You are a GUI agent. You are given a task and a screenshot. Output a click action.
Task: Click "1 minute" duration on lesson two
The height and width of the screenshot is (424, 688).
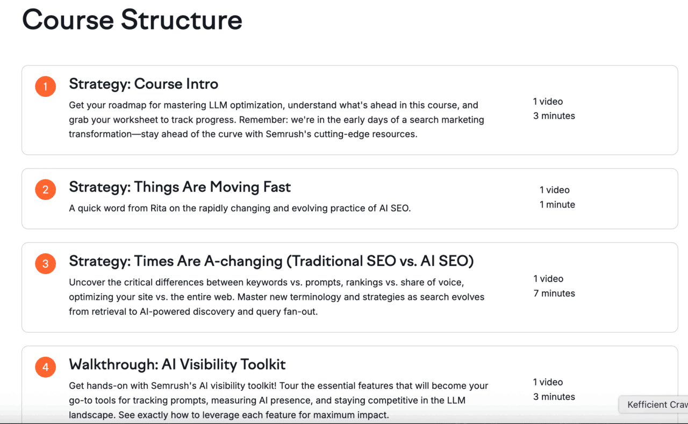pyautogui.click(x=557, y=204)
